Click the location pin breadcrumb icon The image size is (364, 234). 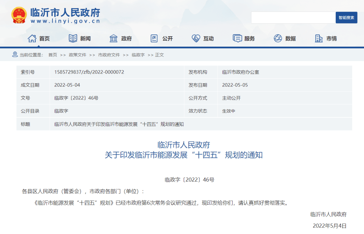click(x=15, y=54)
